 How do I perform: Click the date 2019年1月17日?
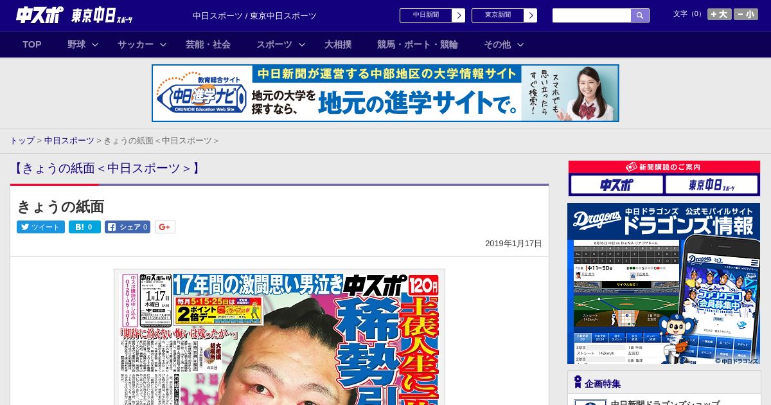(513, 244)
